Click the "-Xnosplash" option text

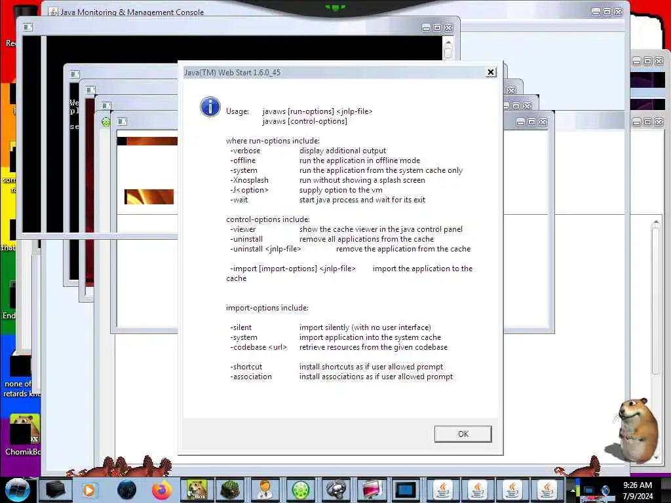point(249,180)
